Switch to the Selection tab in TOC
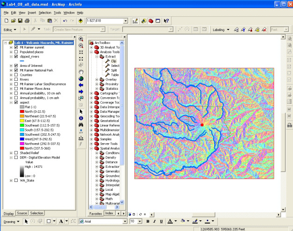293x231 pixels. (36, 213)
